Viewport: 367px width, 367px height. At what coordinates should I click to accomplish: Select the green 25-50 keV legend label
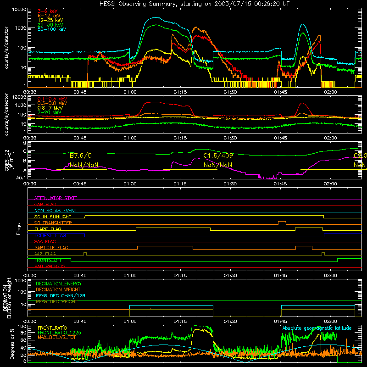(50, 25)
